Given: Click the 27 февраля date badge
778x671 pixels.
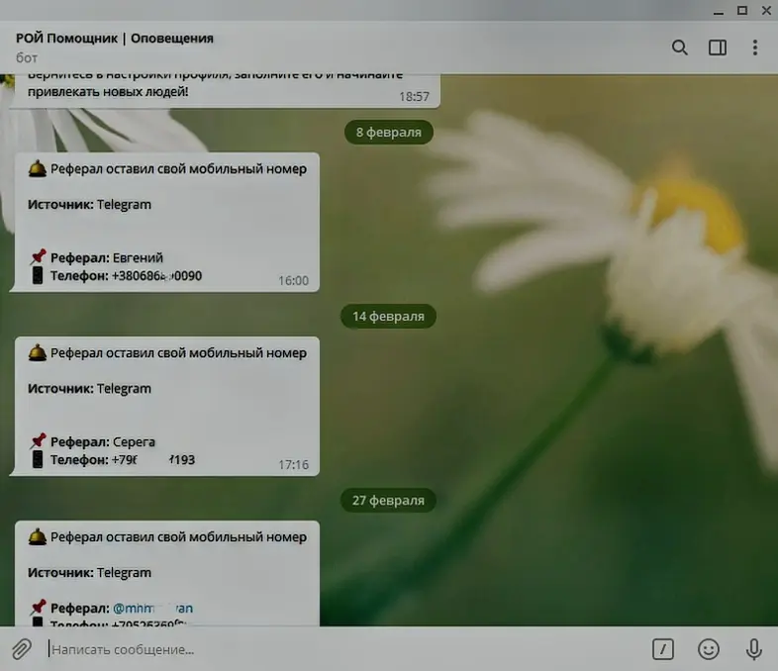Looking at the screenshot, I should pos(388,501).
